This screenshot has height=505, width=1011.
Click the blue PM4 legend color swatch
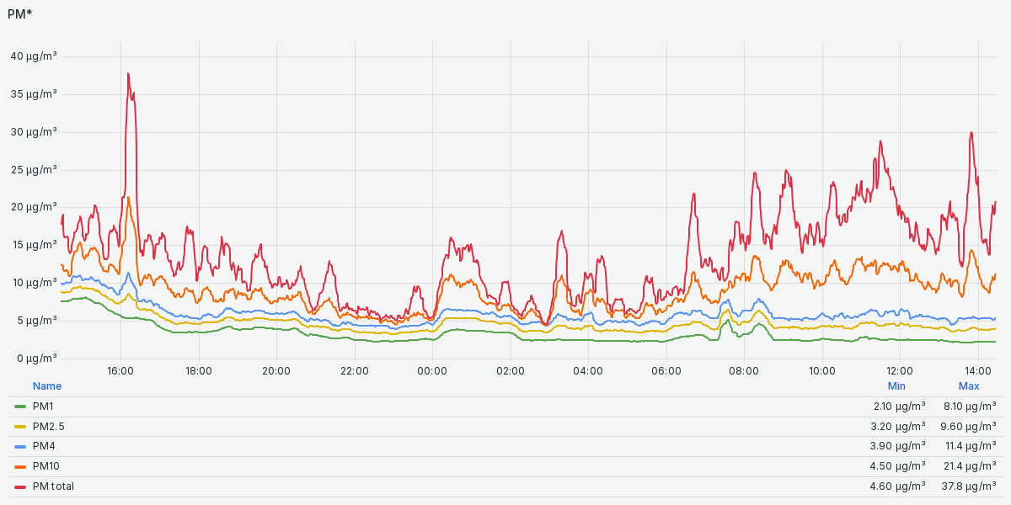pyautogui.click(x=21, y=446)
